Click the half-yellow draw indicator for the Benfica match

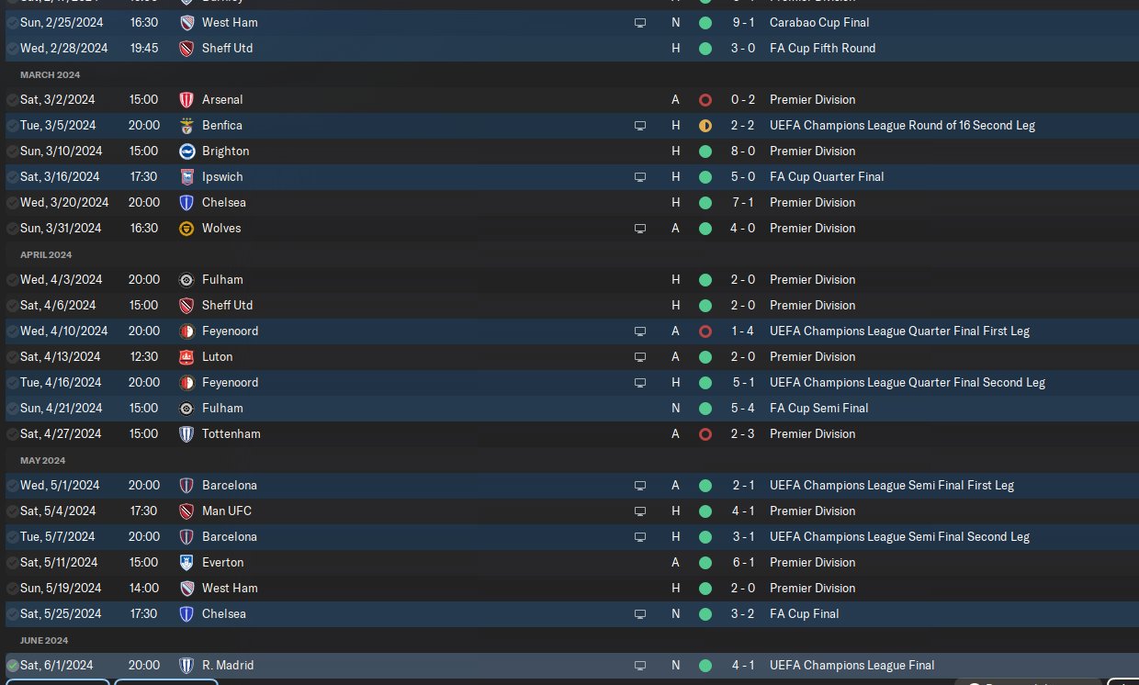[705, 125]
